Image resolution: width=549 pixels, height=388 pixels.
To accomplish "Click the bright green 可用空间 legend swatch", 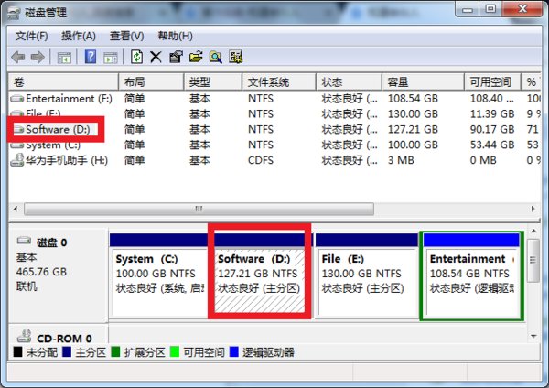I will tap(175, 351).
